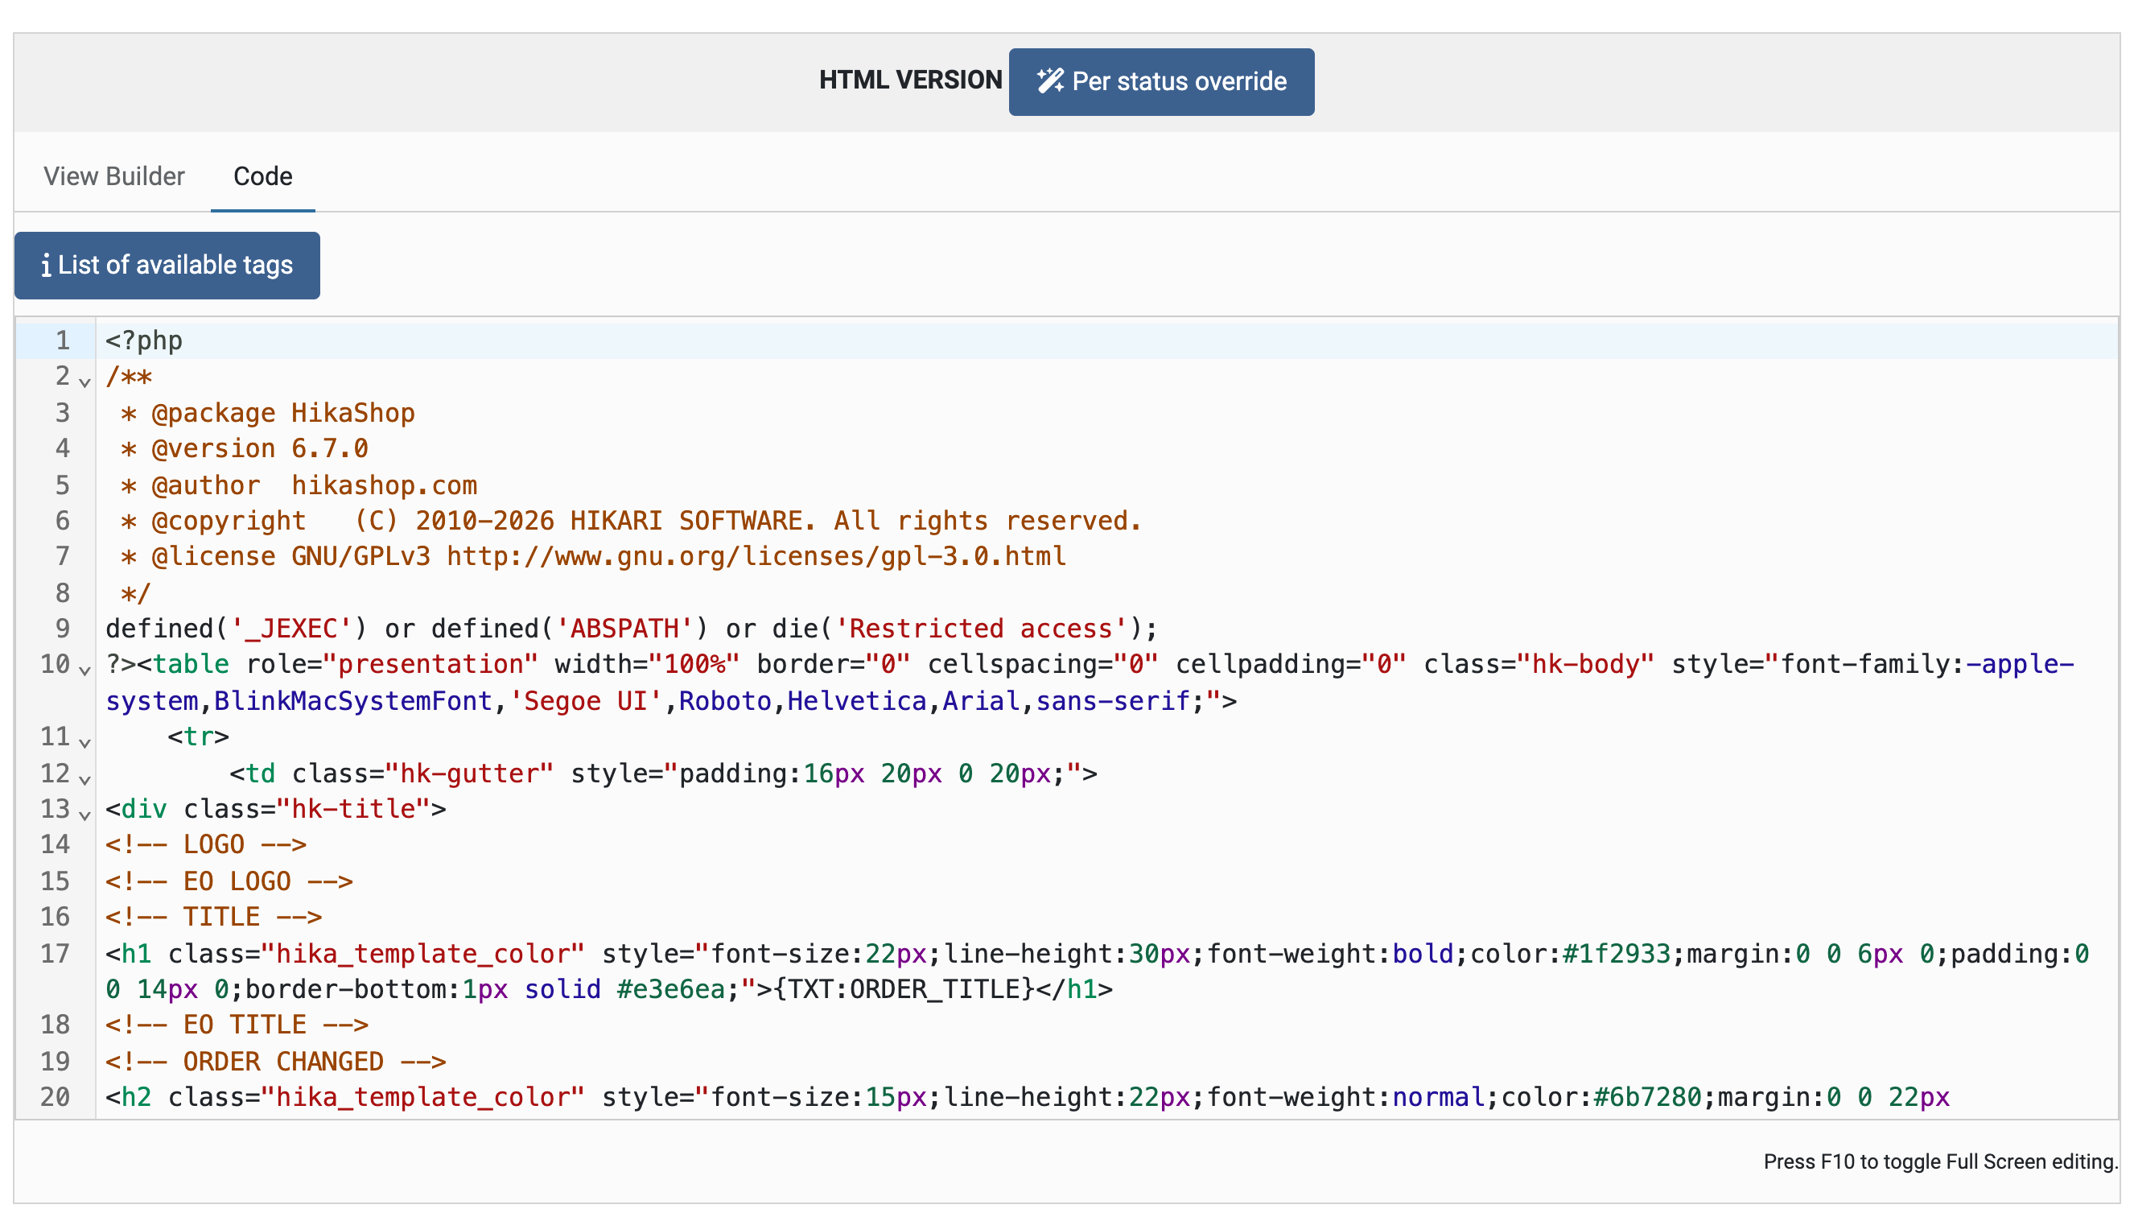Collapse the td fold at line 12
Viewport: 2134px width, 1217px height.
pyautogui.click(x=84, y=778)
